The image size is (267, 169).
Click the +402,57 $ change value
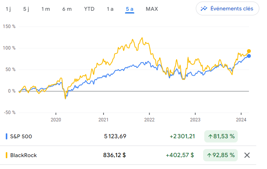click(x=180, y=155)
